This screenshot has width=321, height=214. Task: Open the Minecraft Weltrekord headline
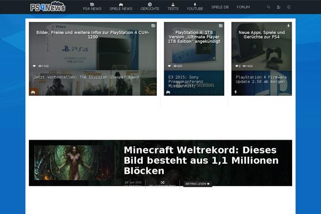200,160
